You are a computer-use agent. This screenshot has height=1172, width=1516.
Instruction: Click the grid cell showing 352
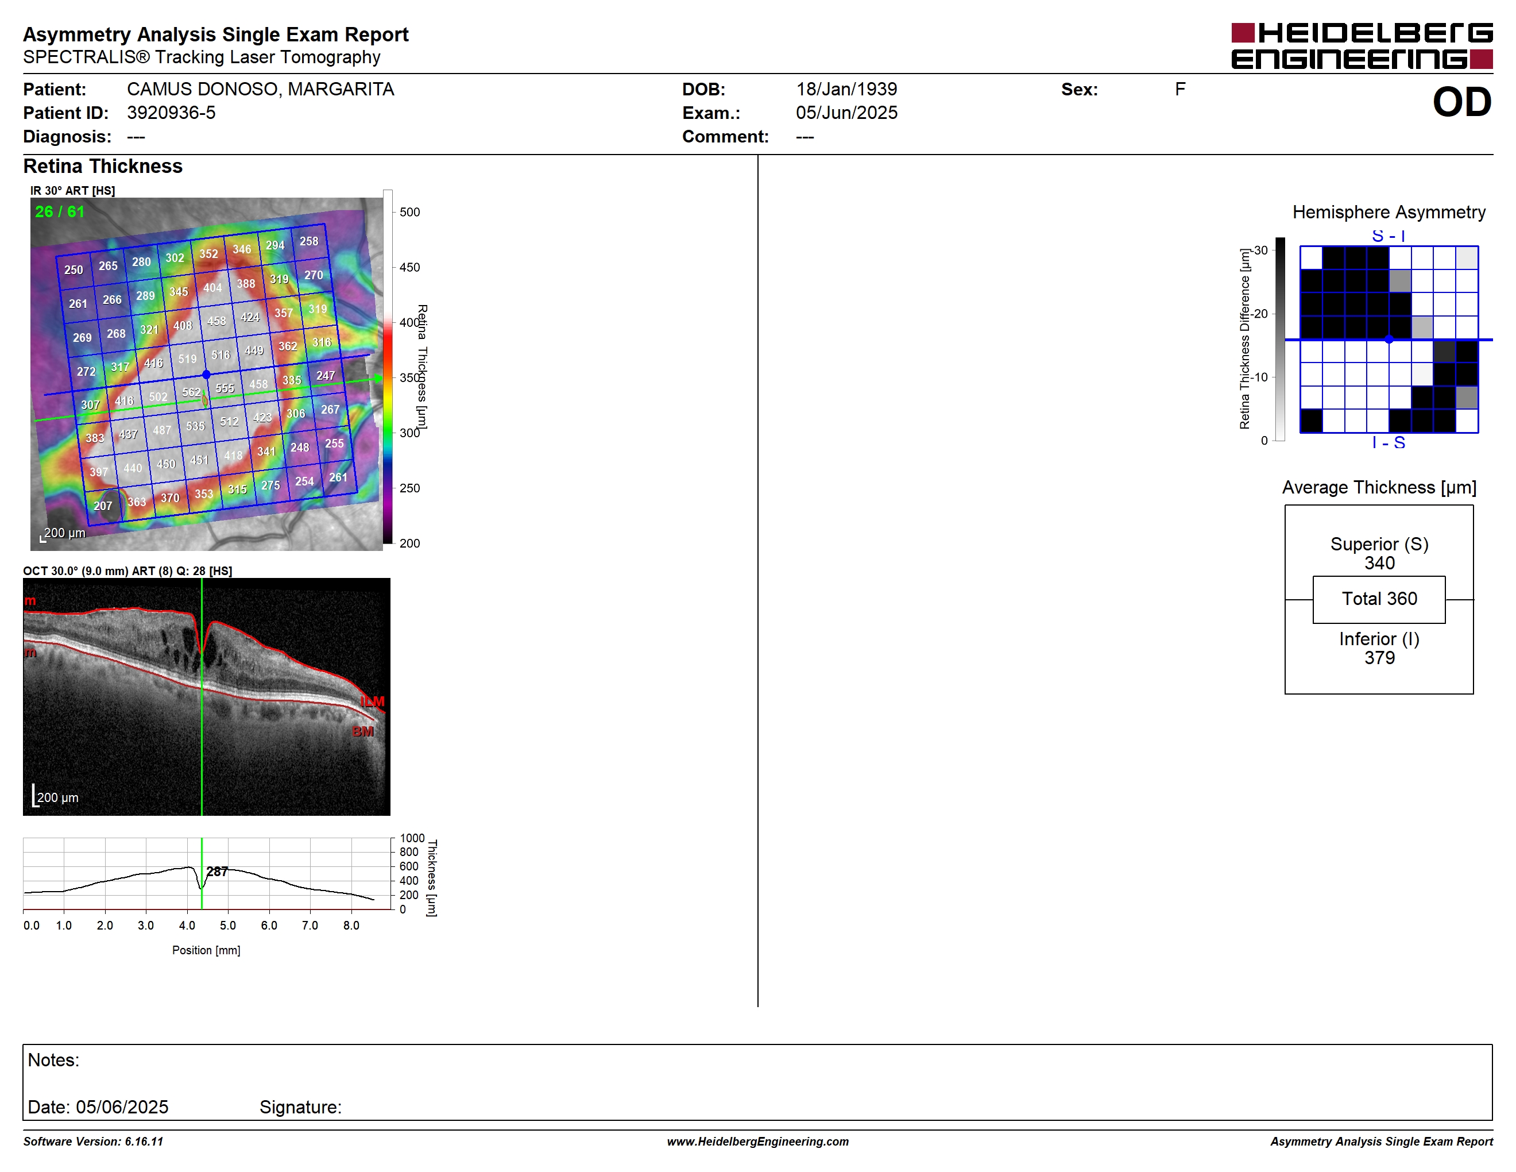pyautogui.click(x=208, y=254)
